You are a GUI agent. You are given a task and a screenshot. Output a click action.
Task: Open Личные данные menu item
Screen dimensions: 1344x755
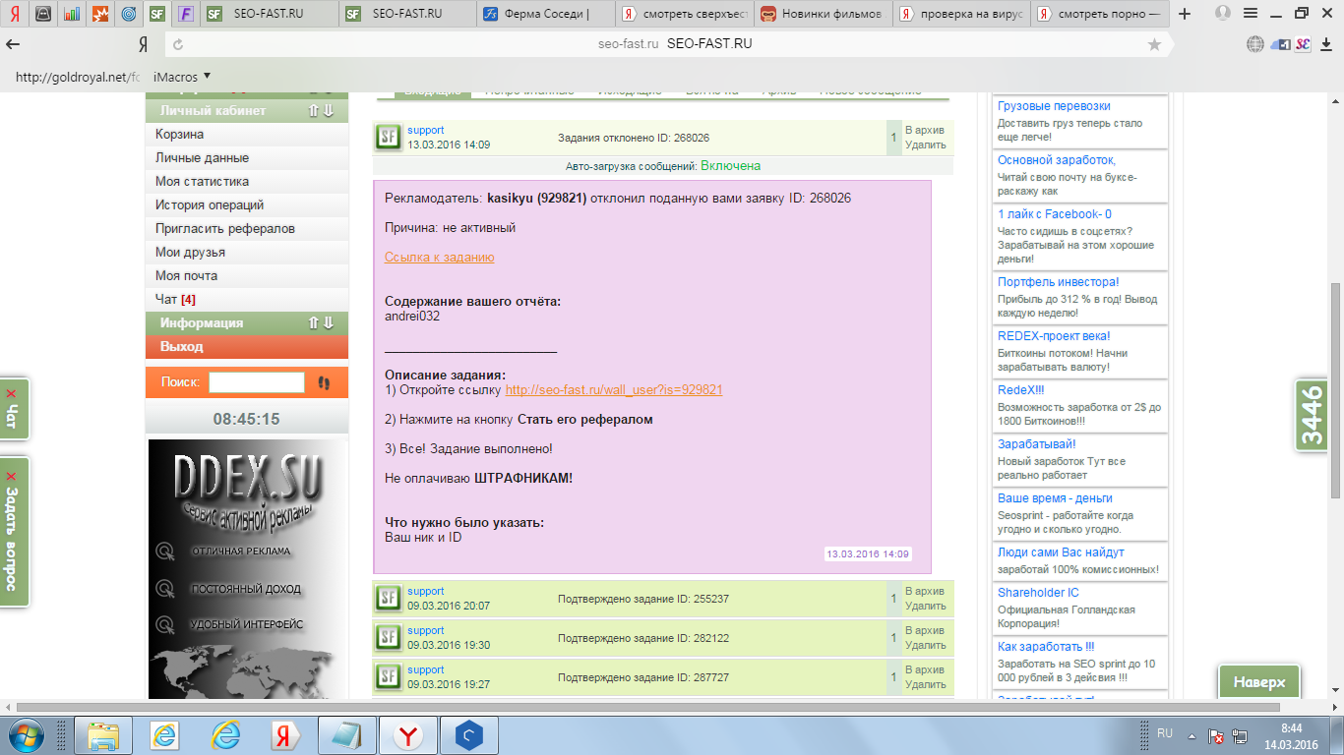coord(247,158)
